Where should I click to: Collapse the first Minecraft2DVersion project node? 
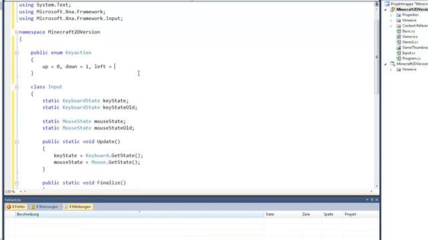point(386,9)
